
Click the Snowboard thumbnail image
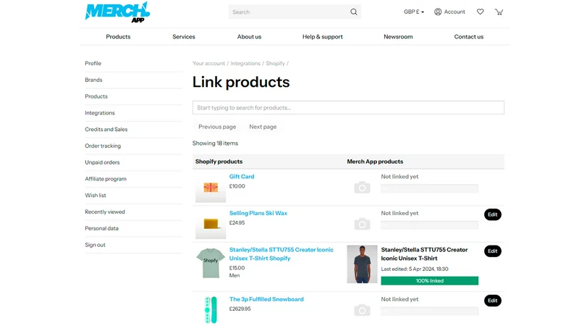point(211,310)
